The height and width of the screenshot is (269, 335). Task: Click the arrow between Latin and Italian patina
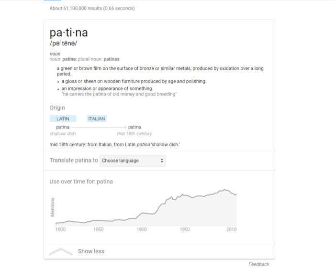(x=100, y=127)
